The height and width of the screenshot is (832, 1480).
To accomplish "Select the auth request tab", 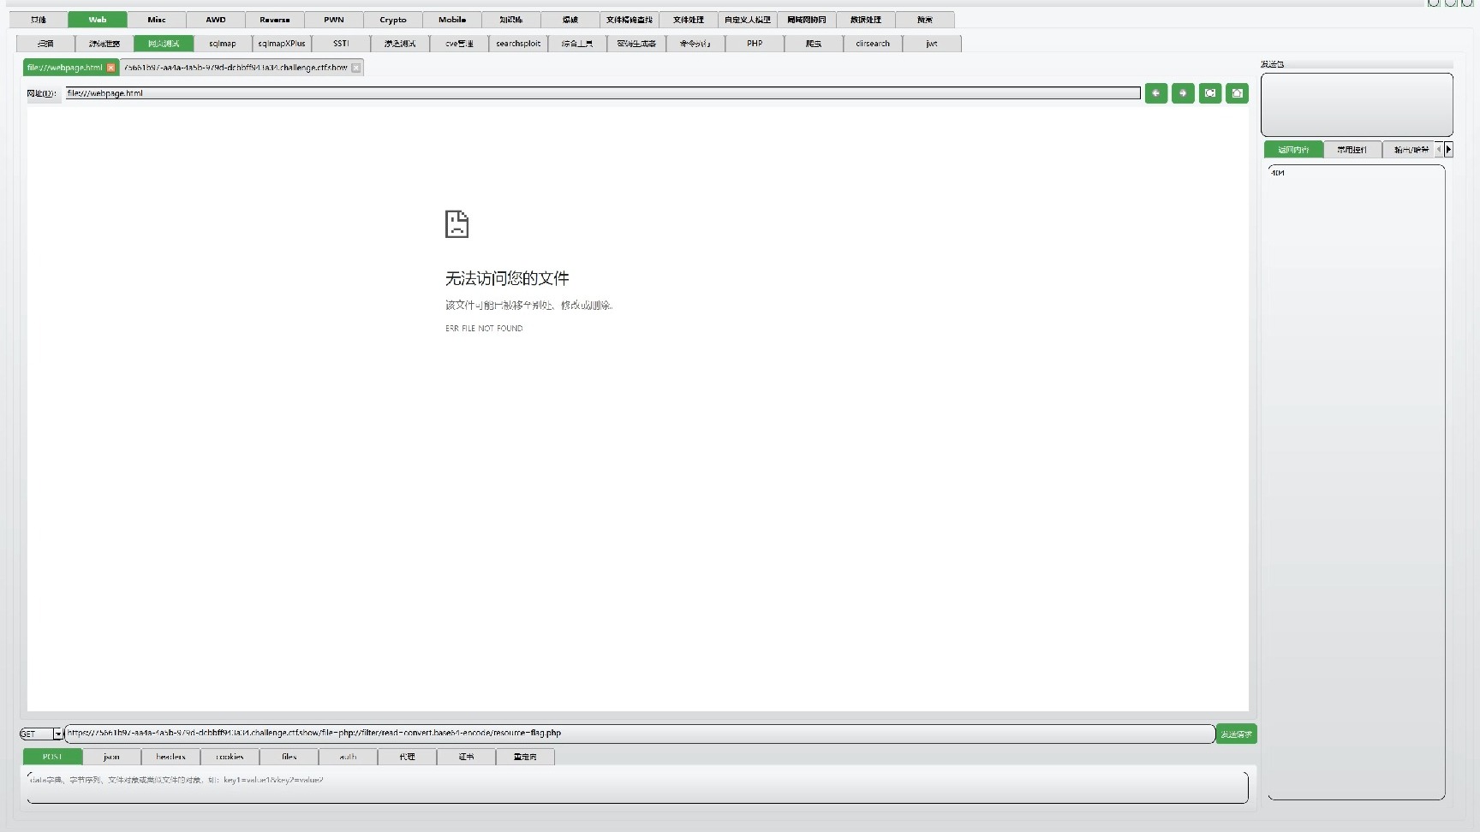I will pyautogui.click(x=348, y=757).
